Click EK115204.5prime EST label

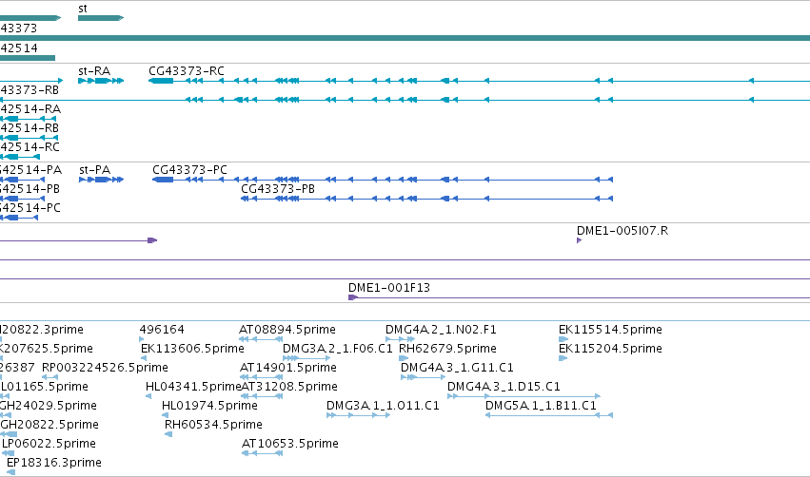pyautogui.click(x=610, y=348)
